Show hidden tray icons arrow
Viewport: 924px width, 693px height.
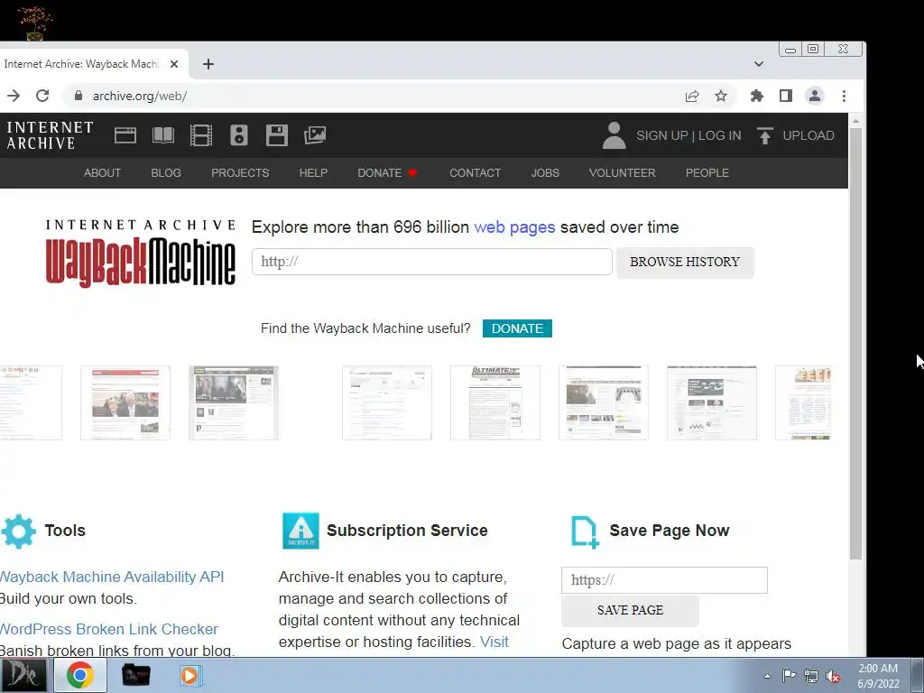[x=767, y=676]
